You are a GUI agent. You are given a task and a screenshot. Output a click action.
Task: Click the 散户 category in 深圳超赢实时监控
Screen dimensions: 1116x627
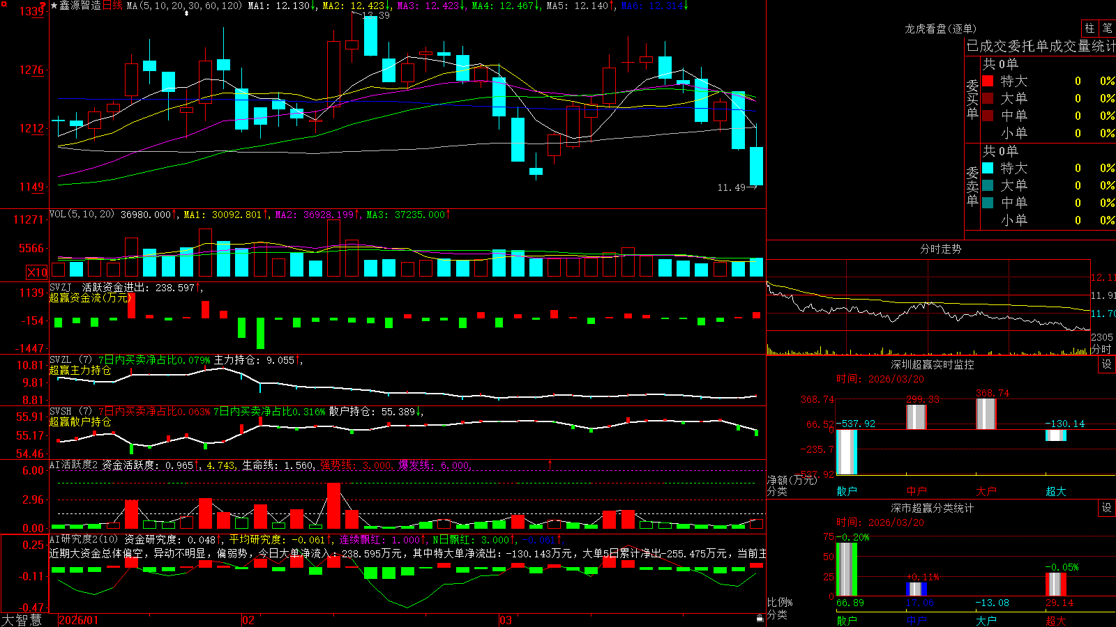847,491
